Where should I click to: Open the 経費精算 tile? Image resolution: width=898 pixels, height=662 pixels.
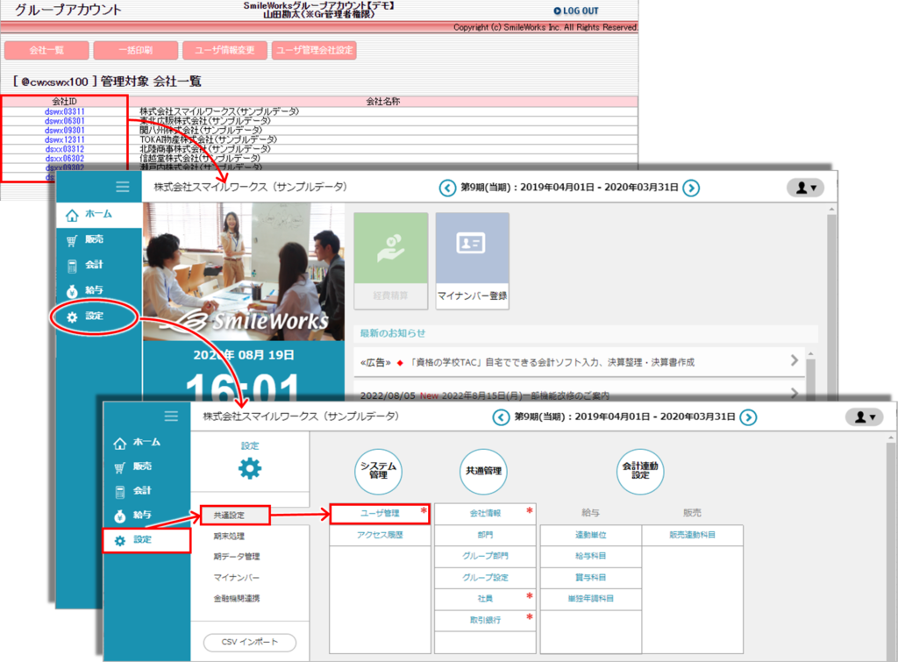(x=391, y=261)
